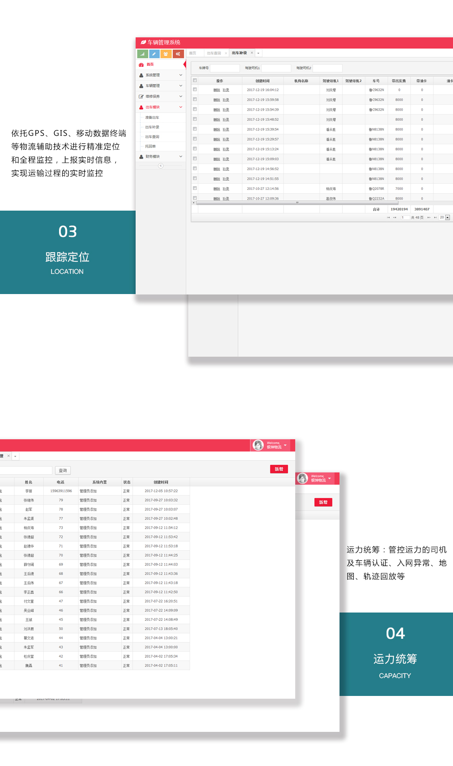The height and width of the screenshot is (766, 453).
Task: Expand the 财务模块 sidebar menu
Action: (x=161, y=157)
